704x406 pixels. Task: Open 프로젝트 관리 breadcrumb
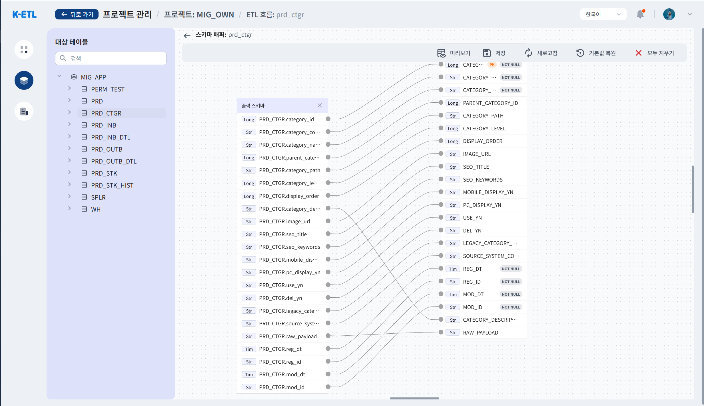(127, 14)
